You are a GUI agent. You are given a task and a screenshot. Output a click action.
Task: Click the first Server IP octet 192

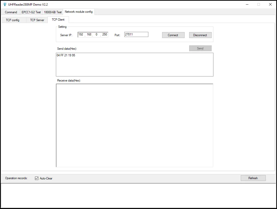click(x=81, y=35)
